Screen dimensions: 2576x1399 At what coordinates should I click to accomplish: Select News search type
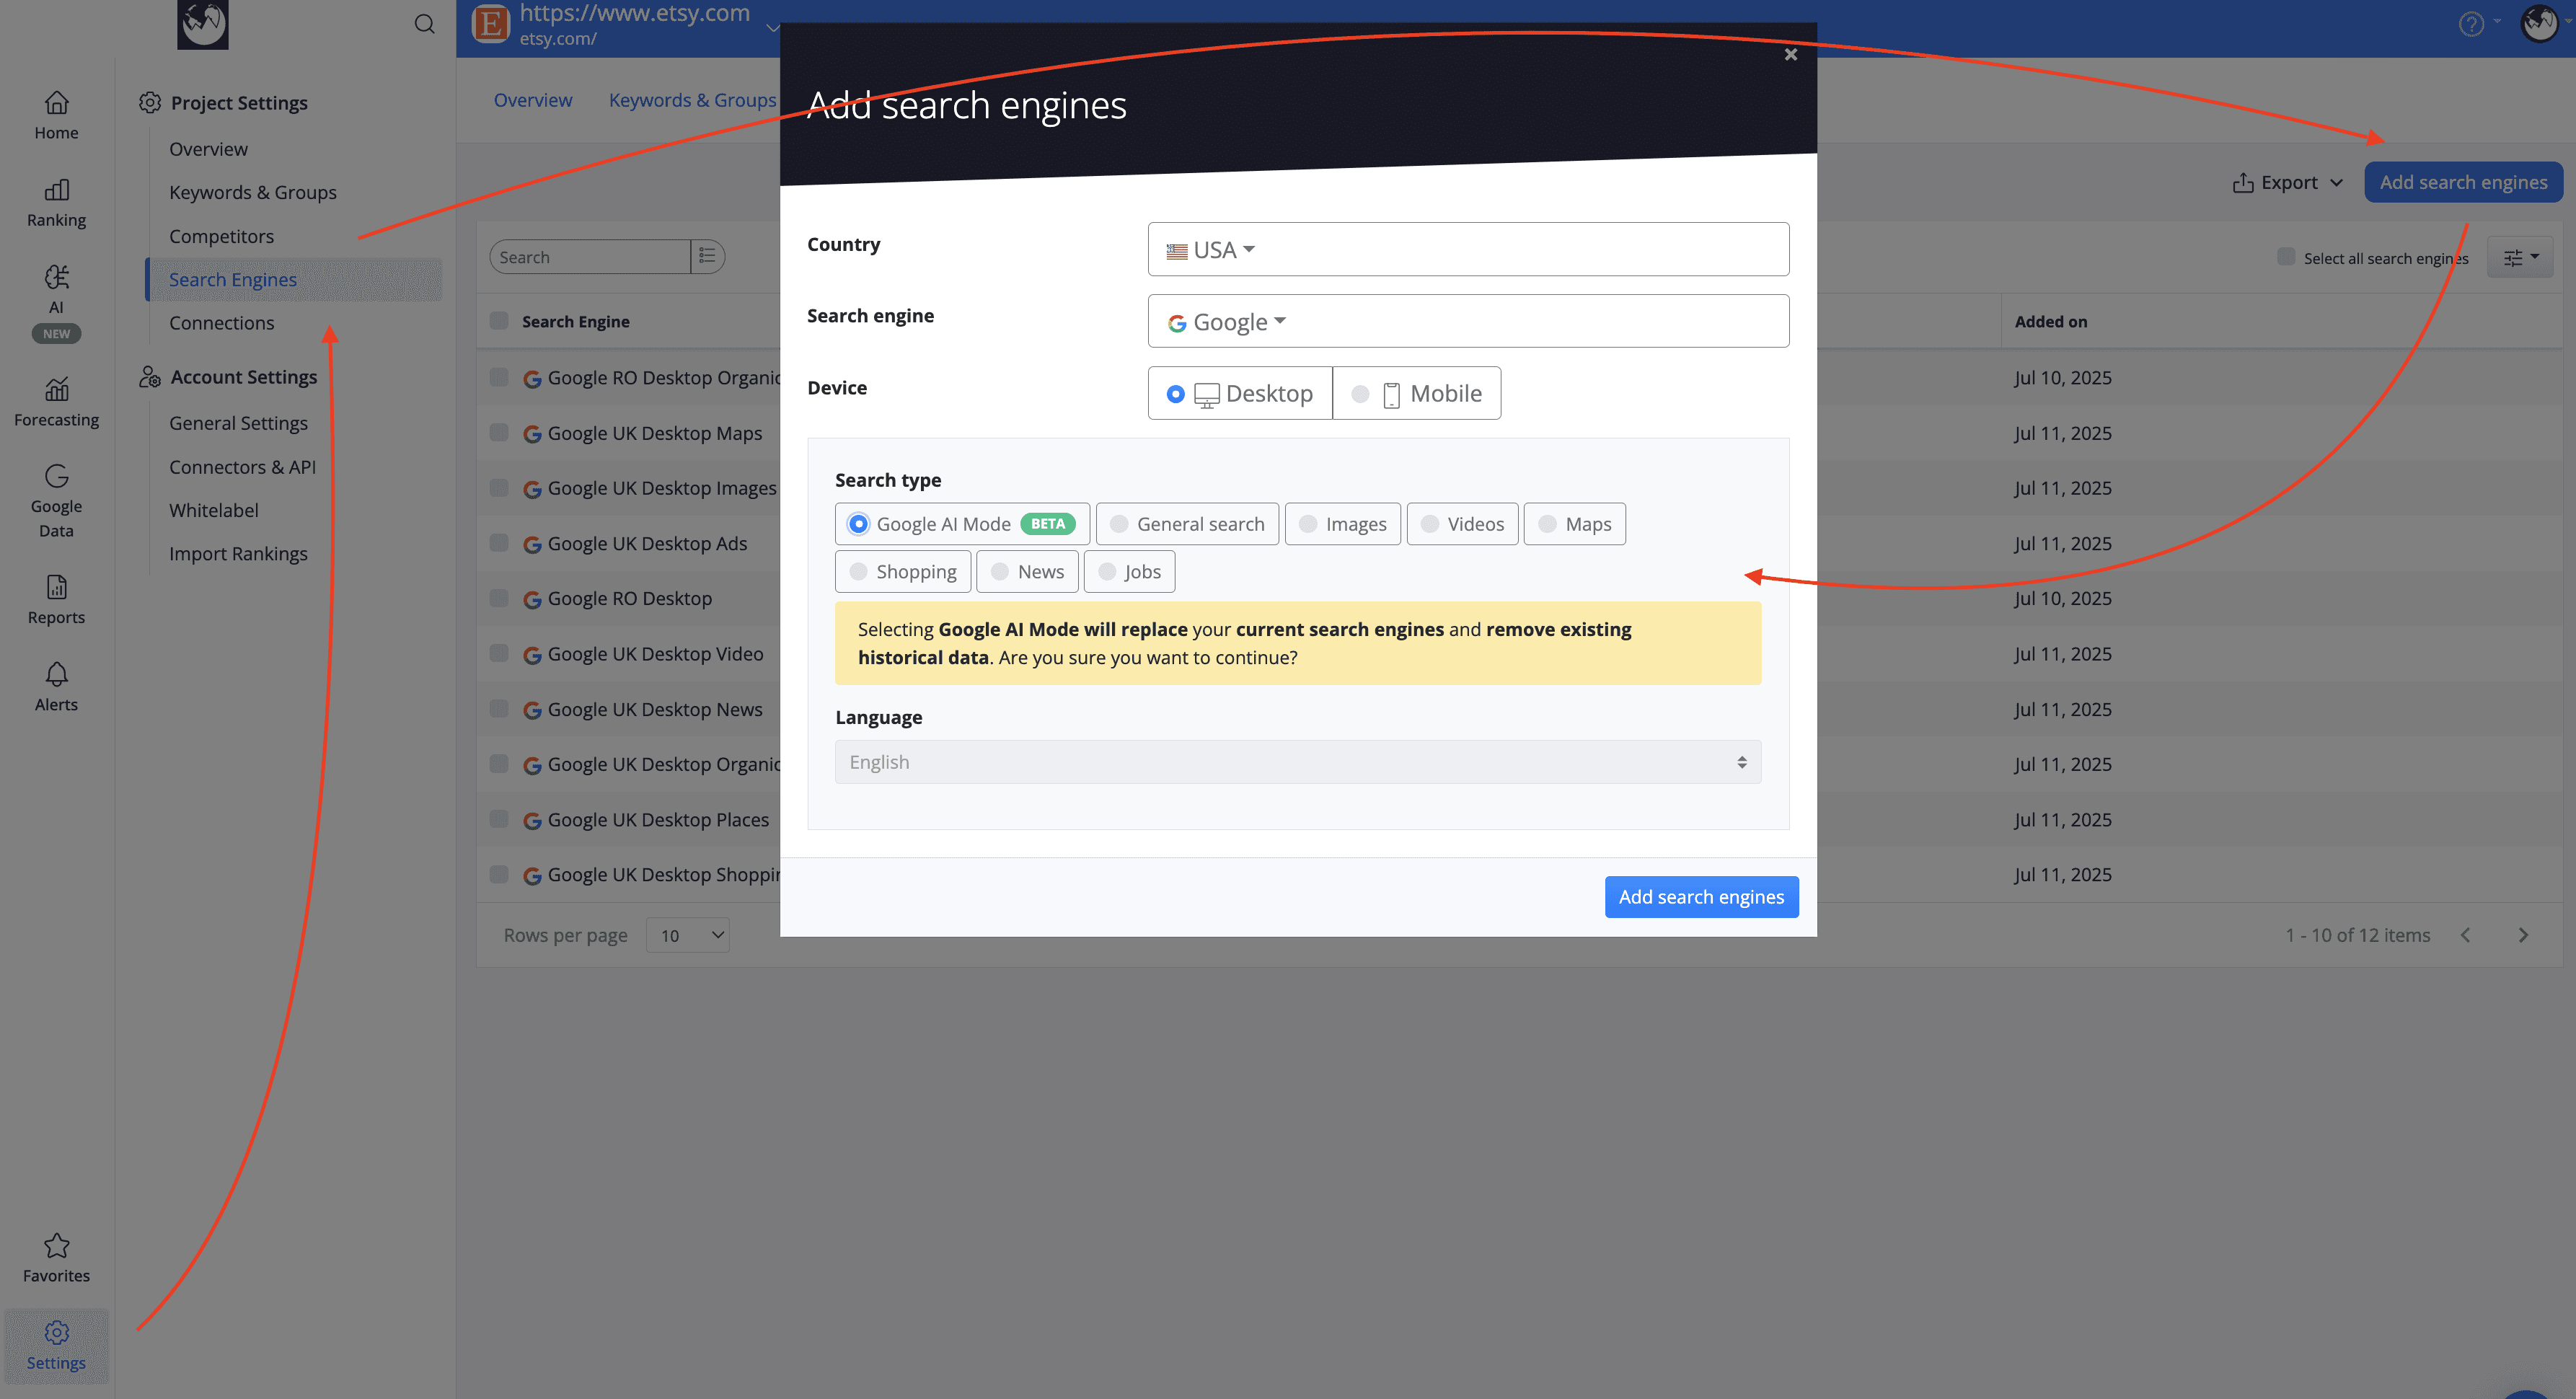(1027, 572)
